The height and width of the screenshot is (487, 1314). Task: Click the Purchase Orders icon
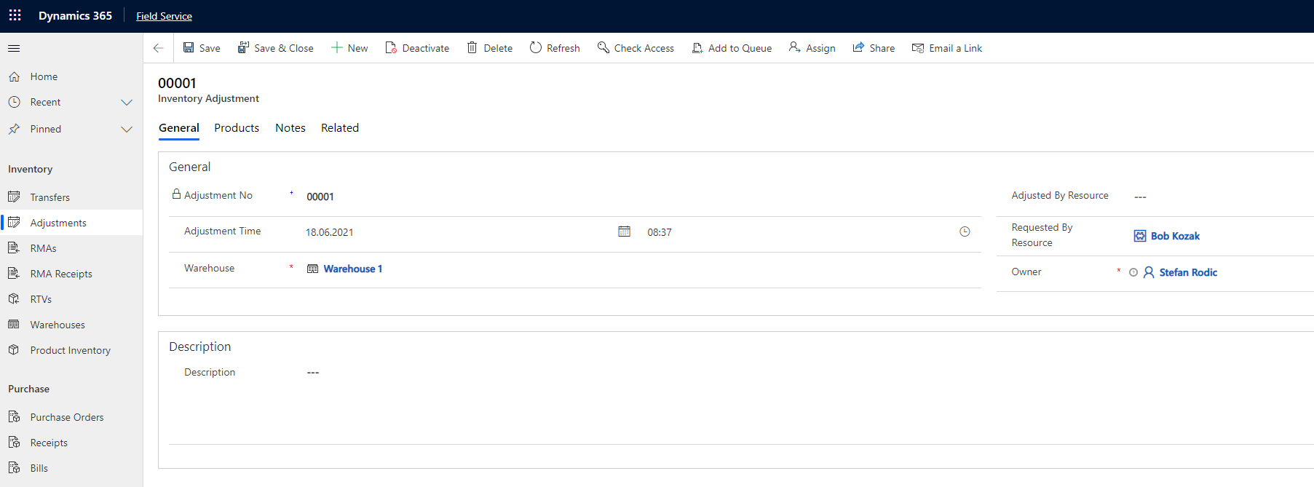[14, 417]
